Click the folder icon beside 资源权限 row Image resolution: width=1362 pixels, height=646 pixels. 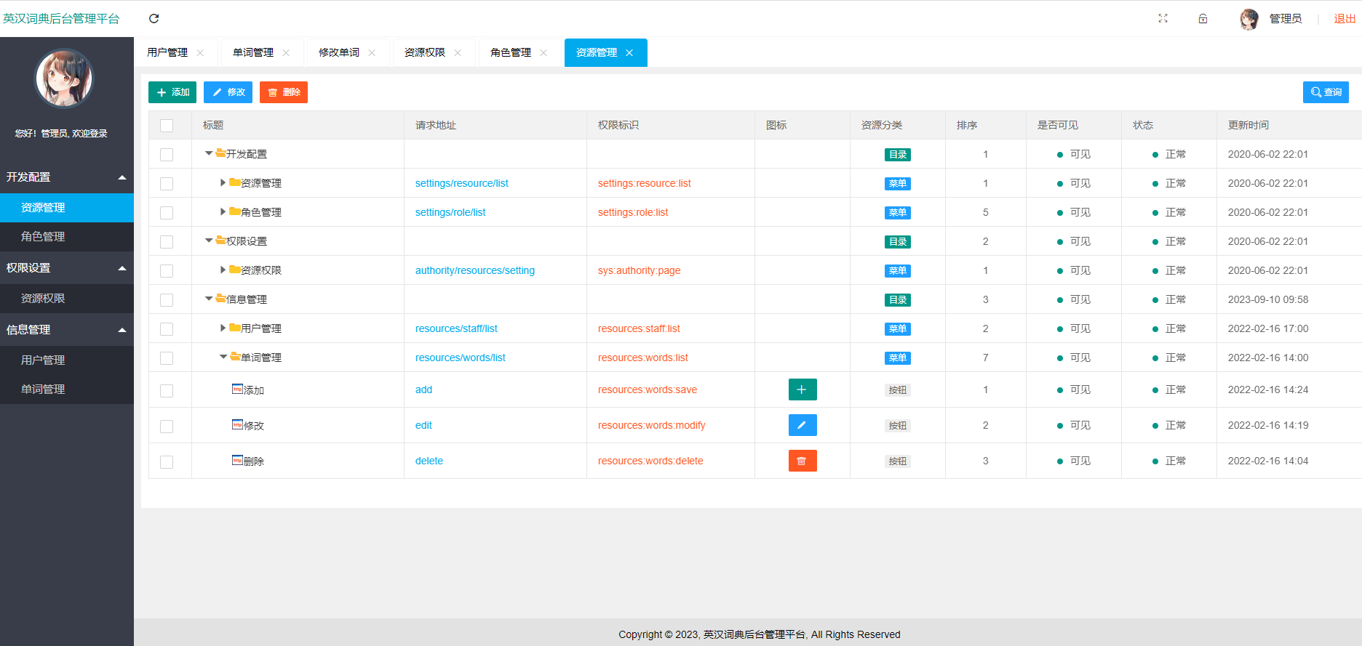235,270
